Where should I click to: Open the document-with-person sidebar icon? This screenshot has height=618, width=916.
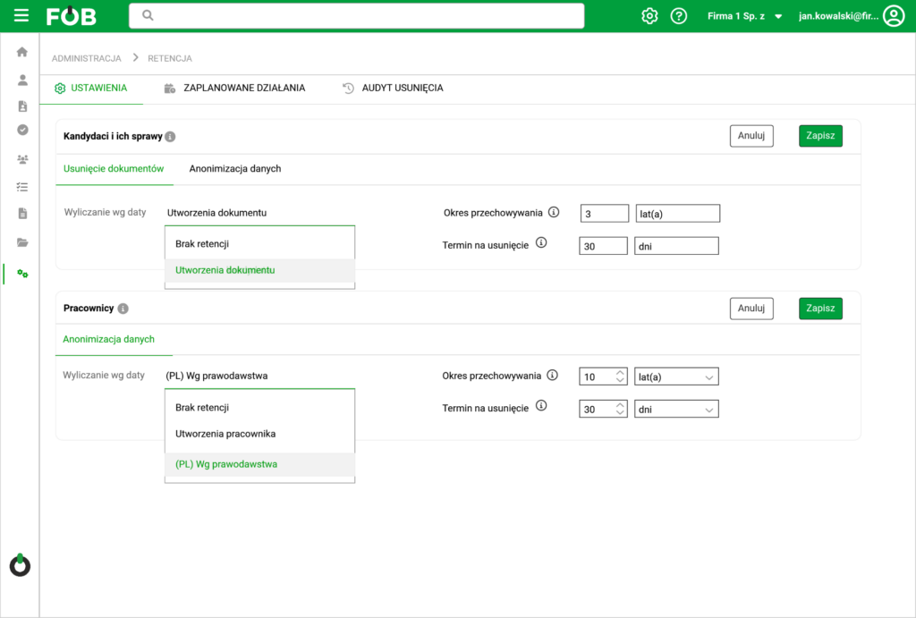click(x=22, y=106)
